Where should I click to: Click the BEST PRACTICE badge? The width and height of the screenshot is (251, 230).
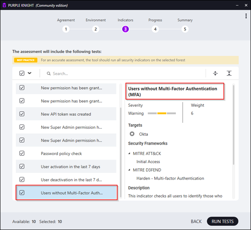[26, 60]
